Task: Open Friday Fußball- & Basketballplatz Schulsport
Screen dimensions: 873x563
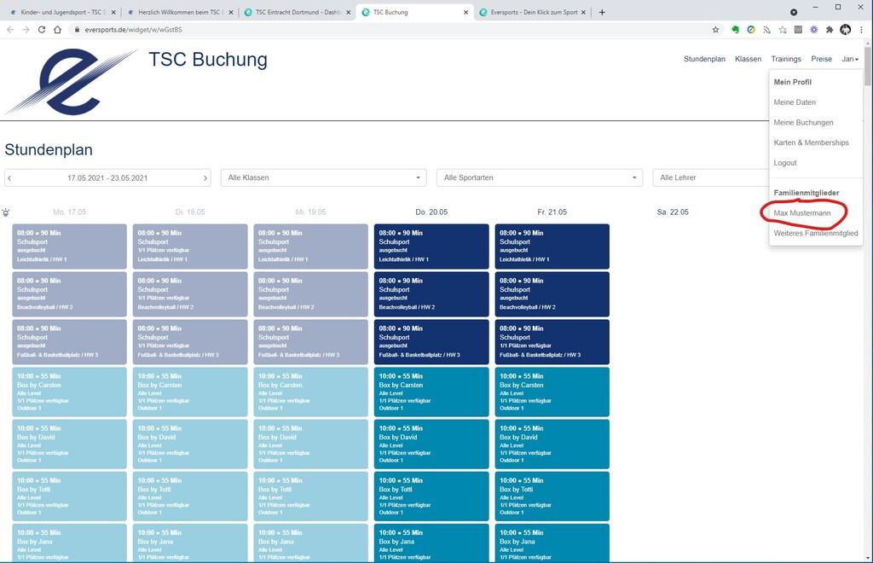Action: click(x=552, y=342)
